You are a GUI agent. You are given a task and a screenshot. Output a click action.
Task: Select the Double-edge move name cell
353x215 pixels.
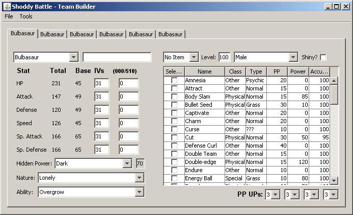(205, 162)
